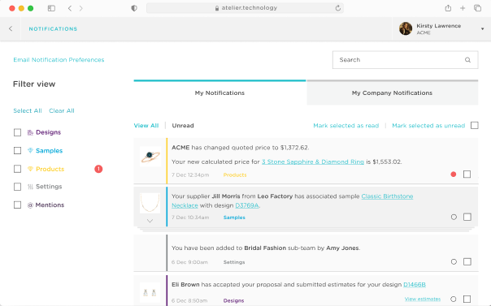Switch to My Notifications tab

(x=219, y=93)
